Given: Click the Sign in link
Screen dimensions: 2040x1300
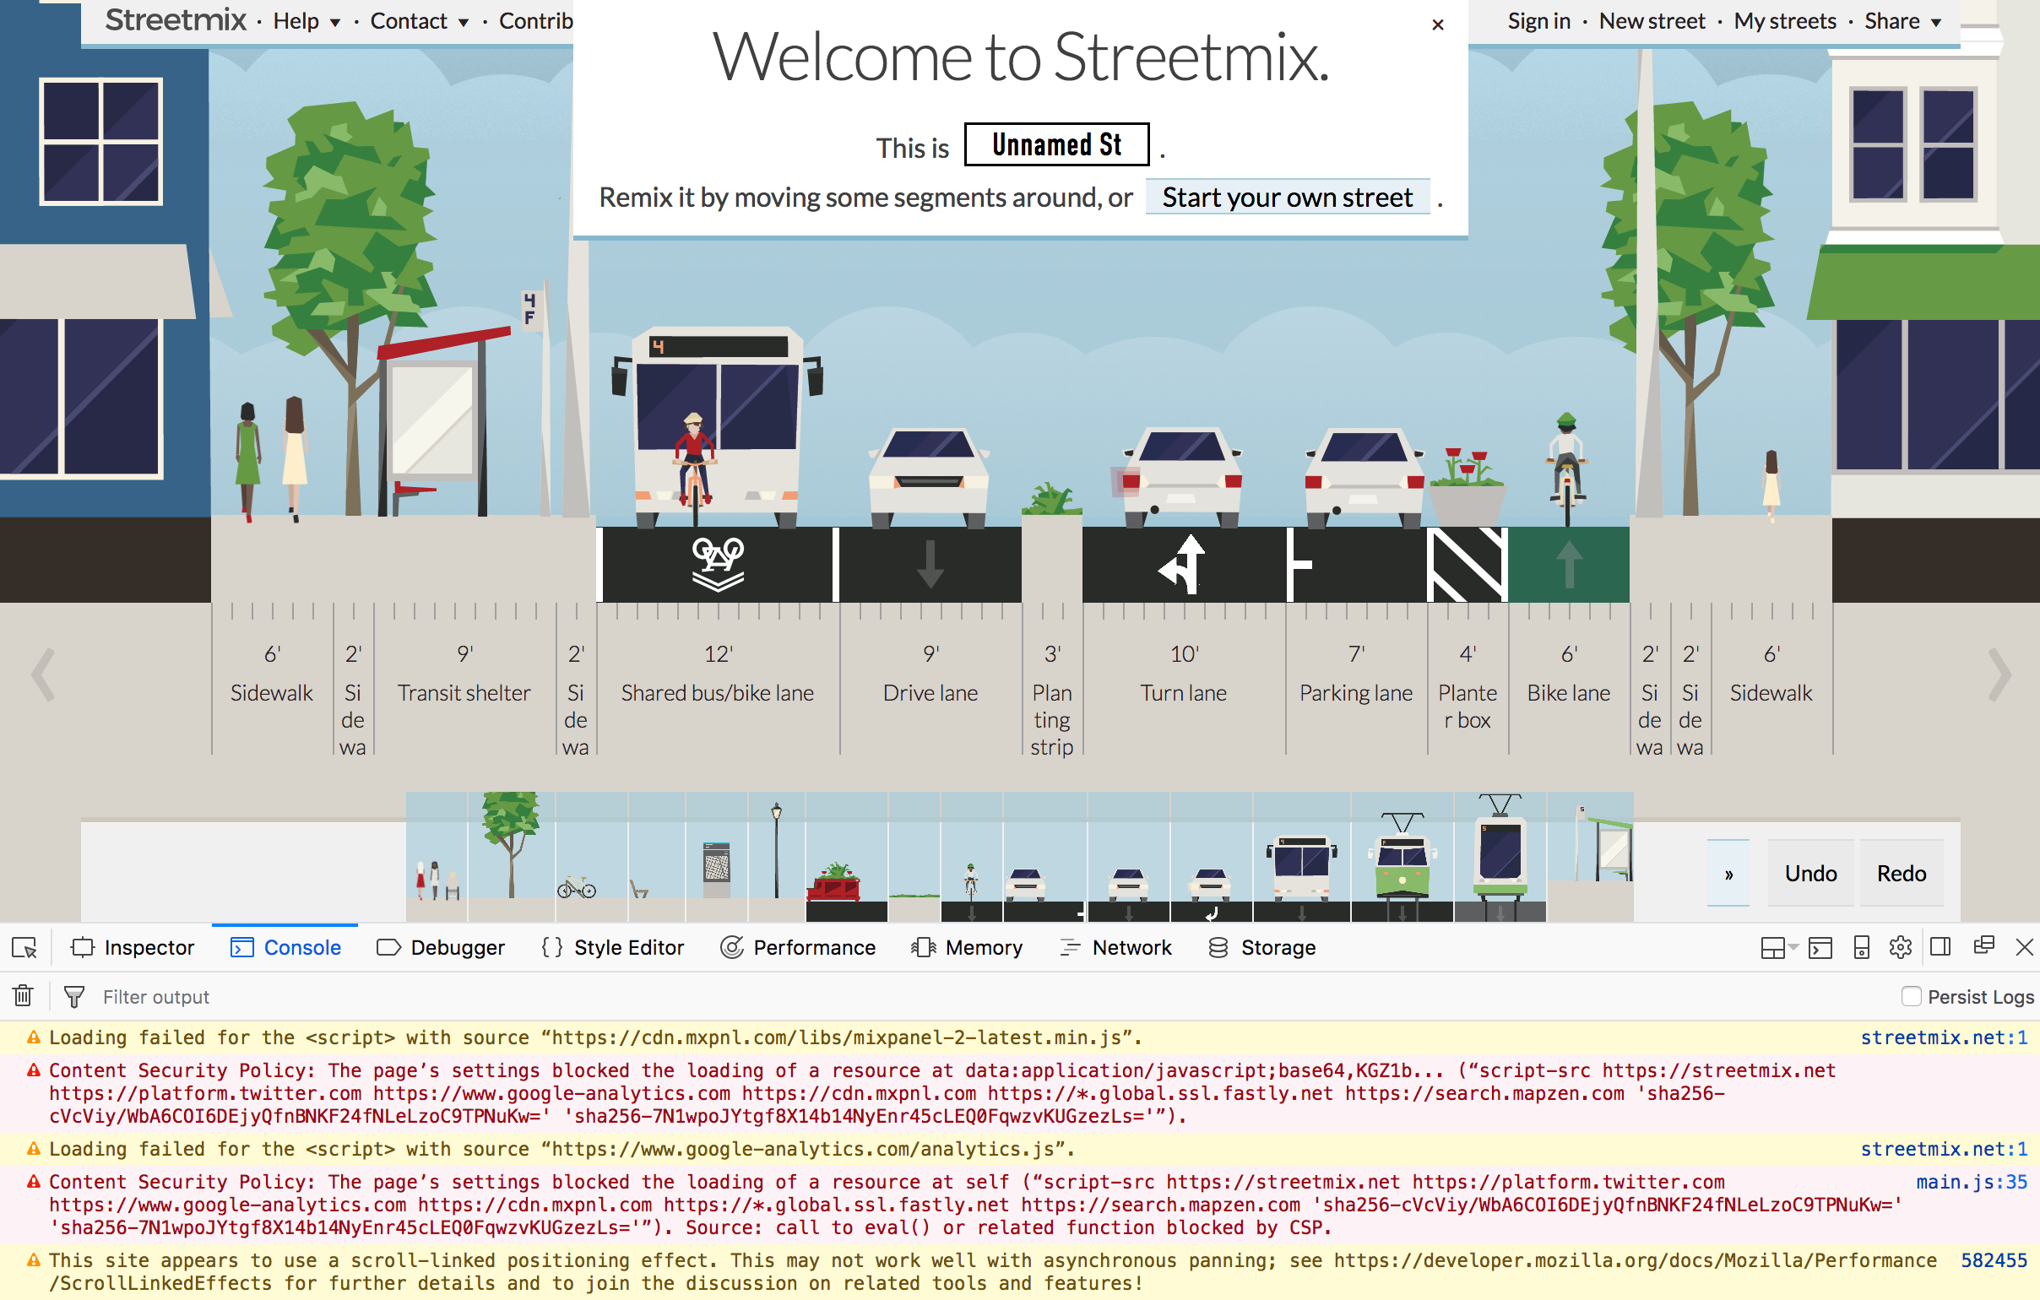Looking at the screenshot, I should click(1538, 21).
